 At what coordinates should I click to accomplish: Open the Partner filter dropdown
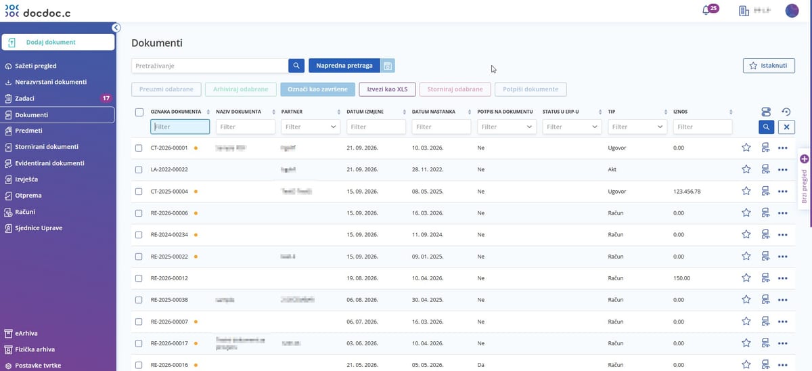click(x=311, y=127)
